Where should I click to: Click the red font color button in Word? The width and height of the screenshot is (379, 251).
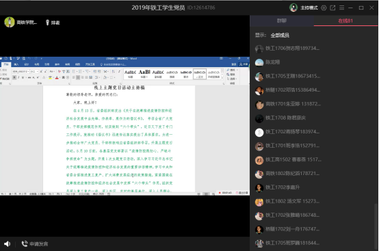(57, 77)
